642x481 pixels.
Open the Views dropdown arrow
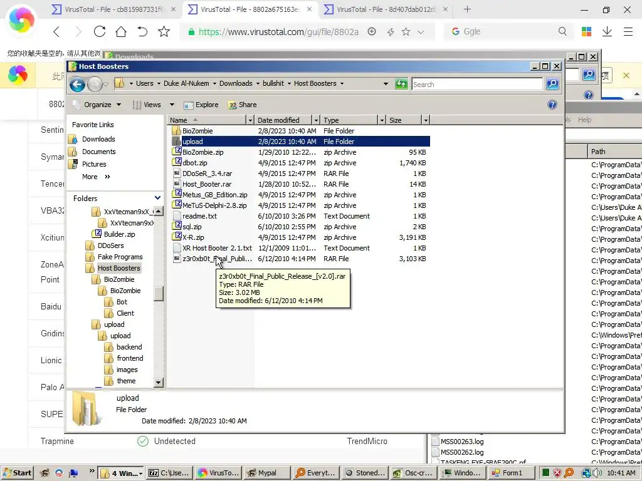172,105
